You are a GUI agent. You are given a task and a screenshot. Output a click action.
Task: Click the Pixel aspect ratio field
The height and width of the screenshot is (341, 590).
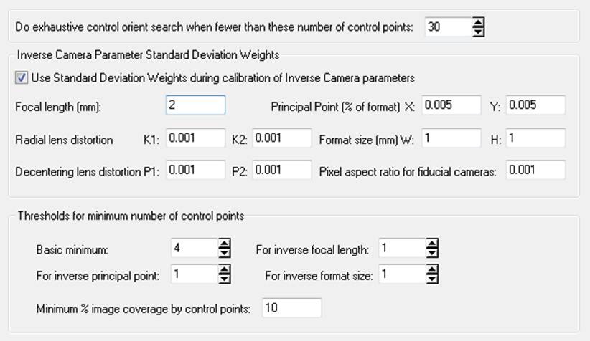pos(535,170)
